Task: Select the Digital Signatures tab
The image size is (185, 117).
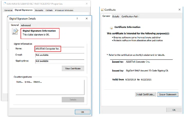Action: coord(24,10)
